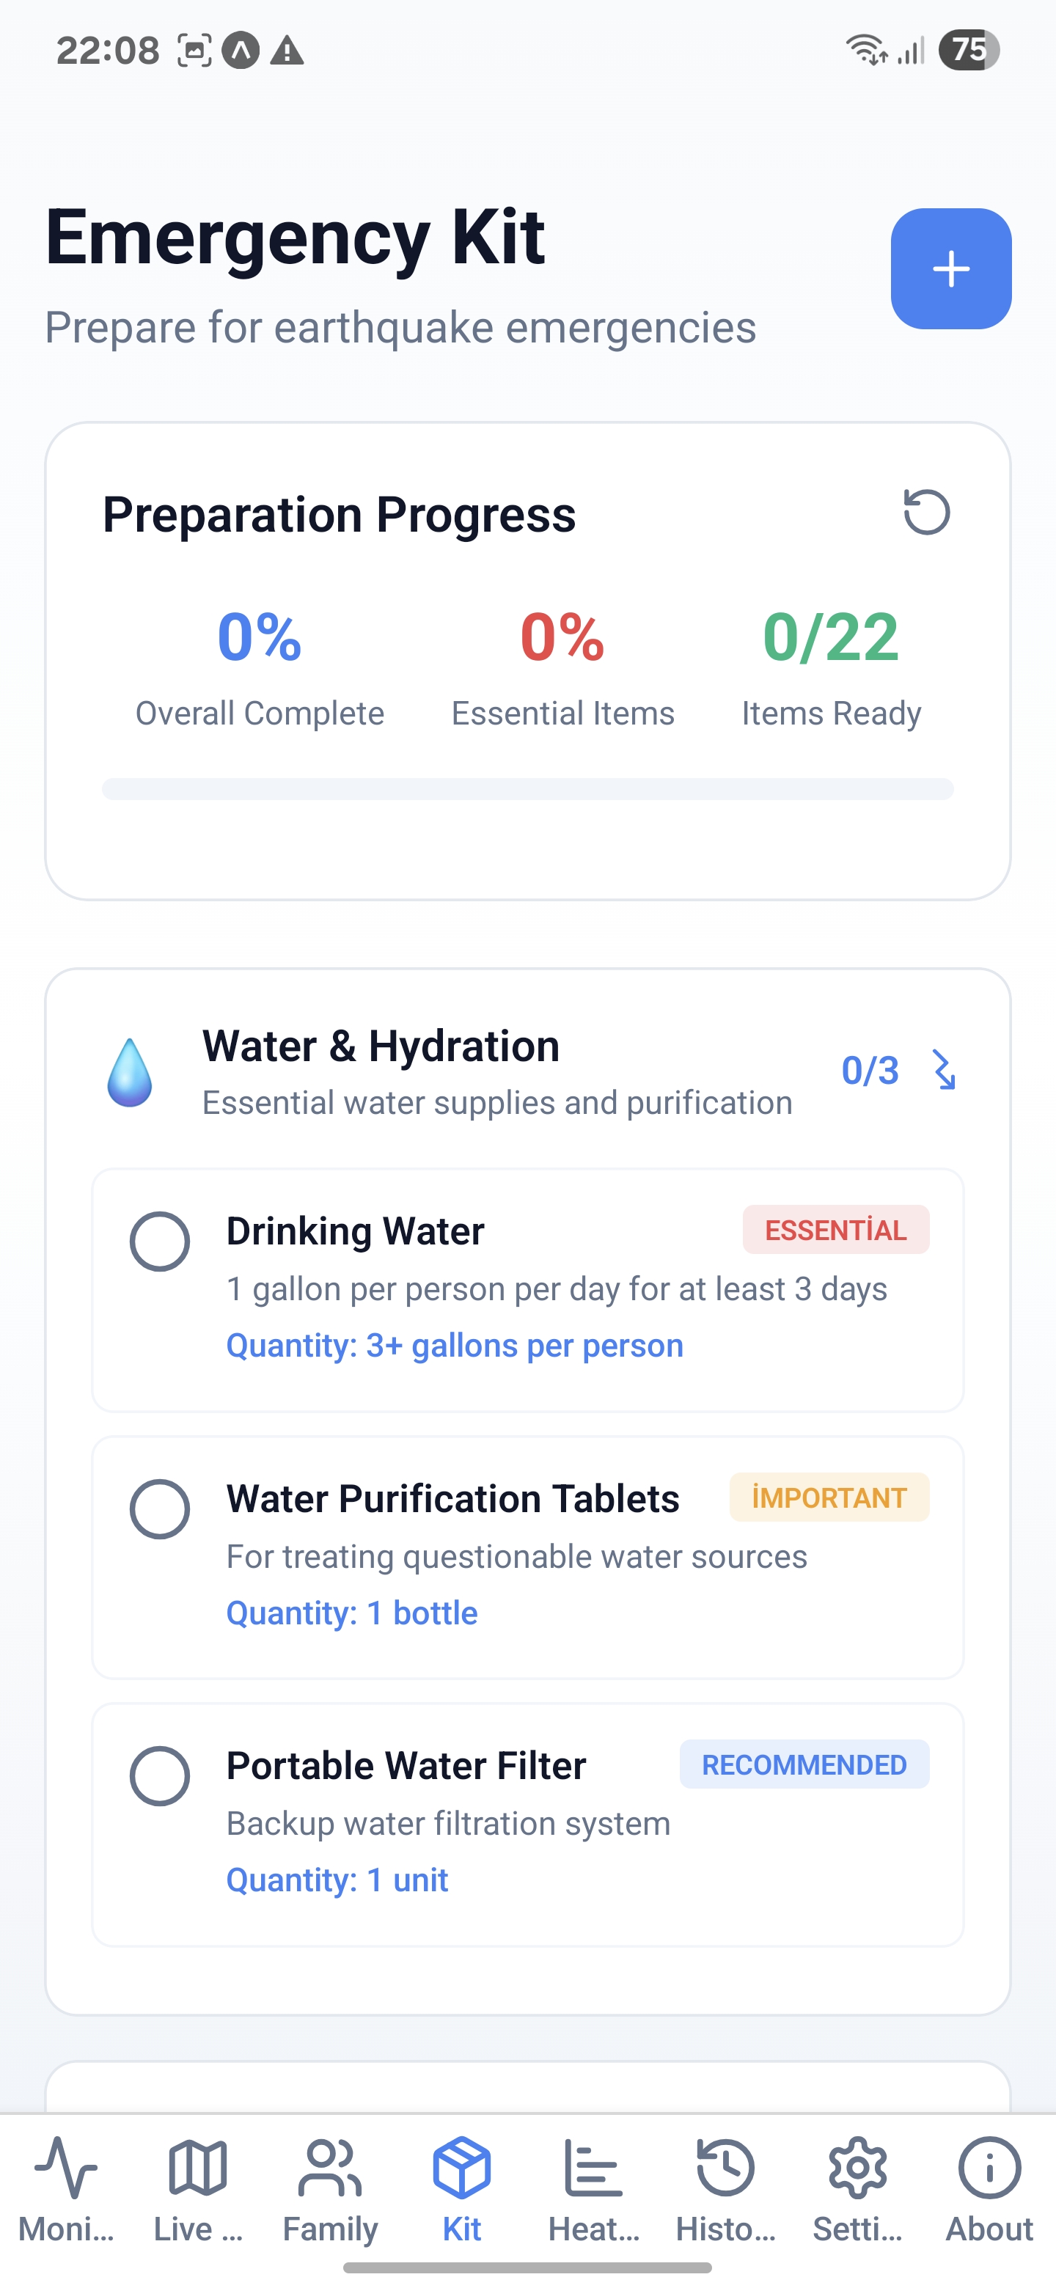Check off Drinking Water item
The width and height of the screenshot is (1056, 2288).
(160, 1241)
